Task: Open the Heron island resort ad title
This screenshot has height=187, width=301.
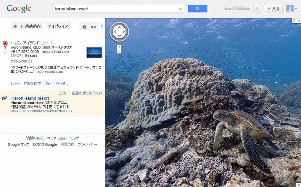Action: (30, 98)
